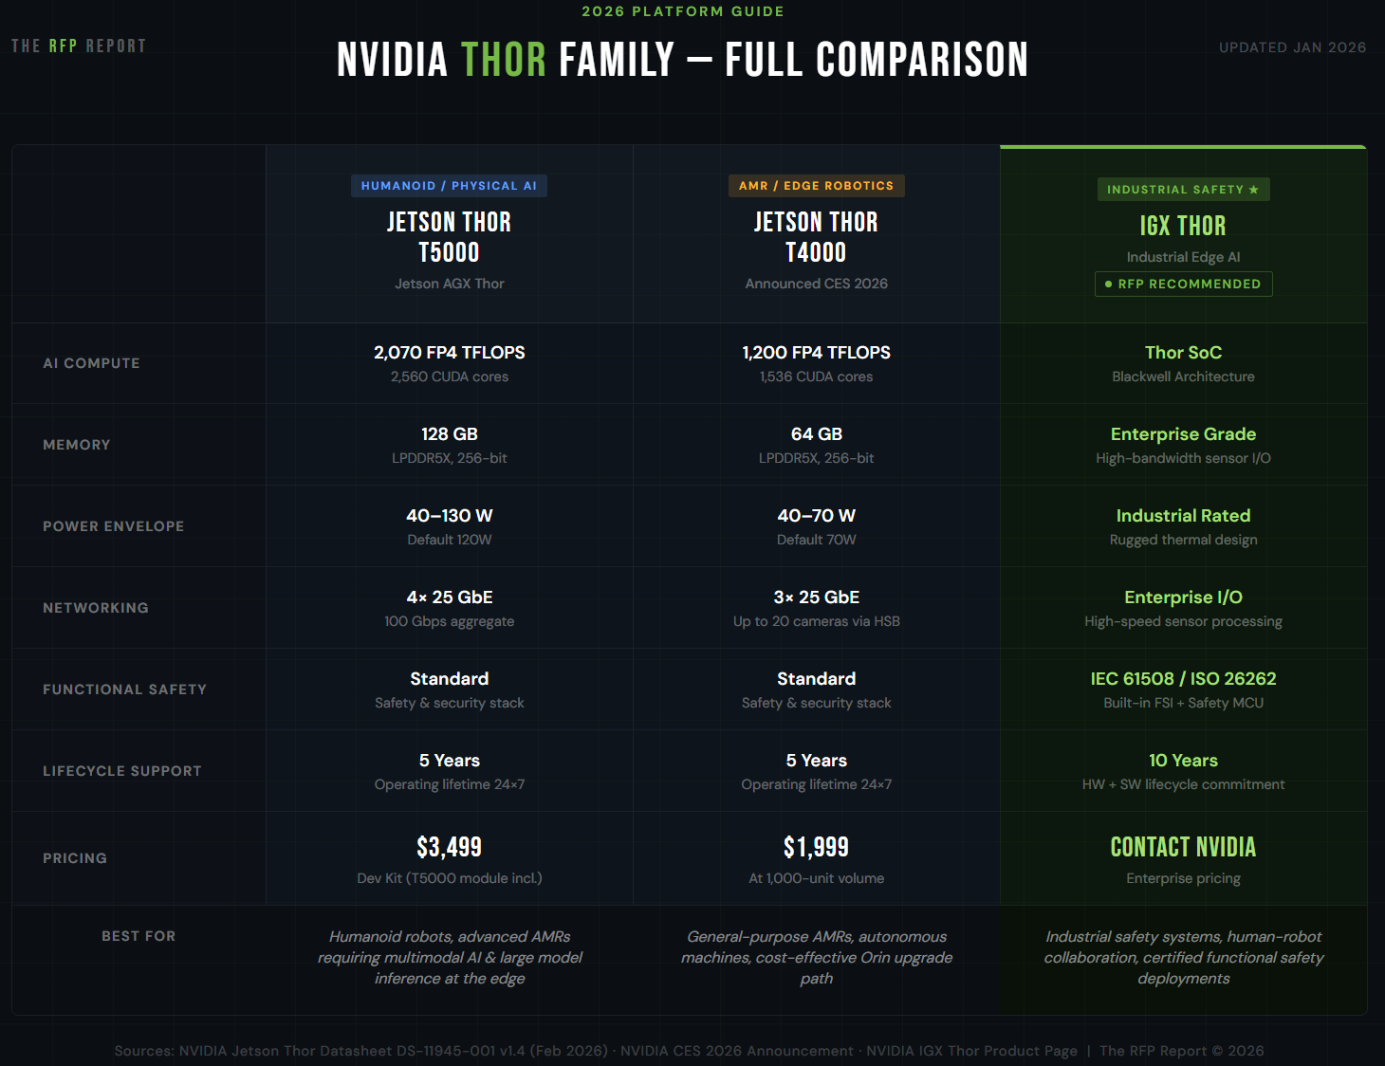Image resolution: width=1385 pixels, height=1066 pixels.
Task: Click the 2026 Platform Guide header text
Action: (x=683, y=11)
